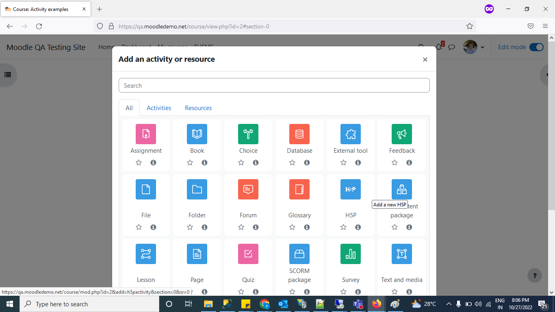Star the Book resource as favourite
This screenshot has height=312, width=555.
click(x=190, y=162)
